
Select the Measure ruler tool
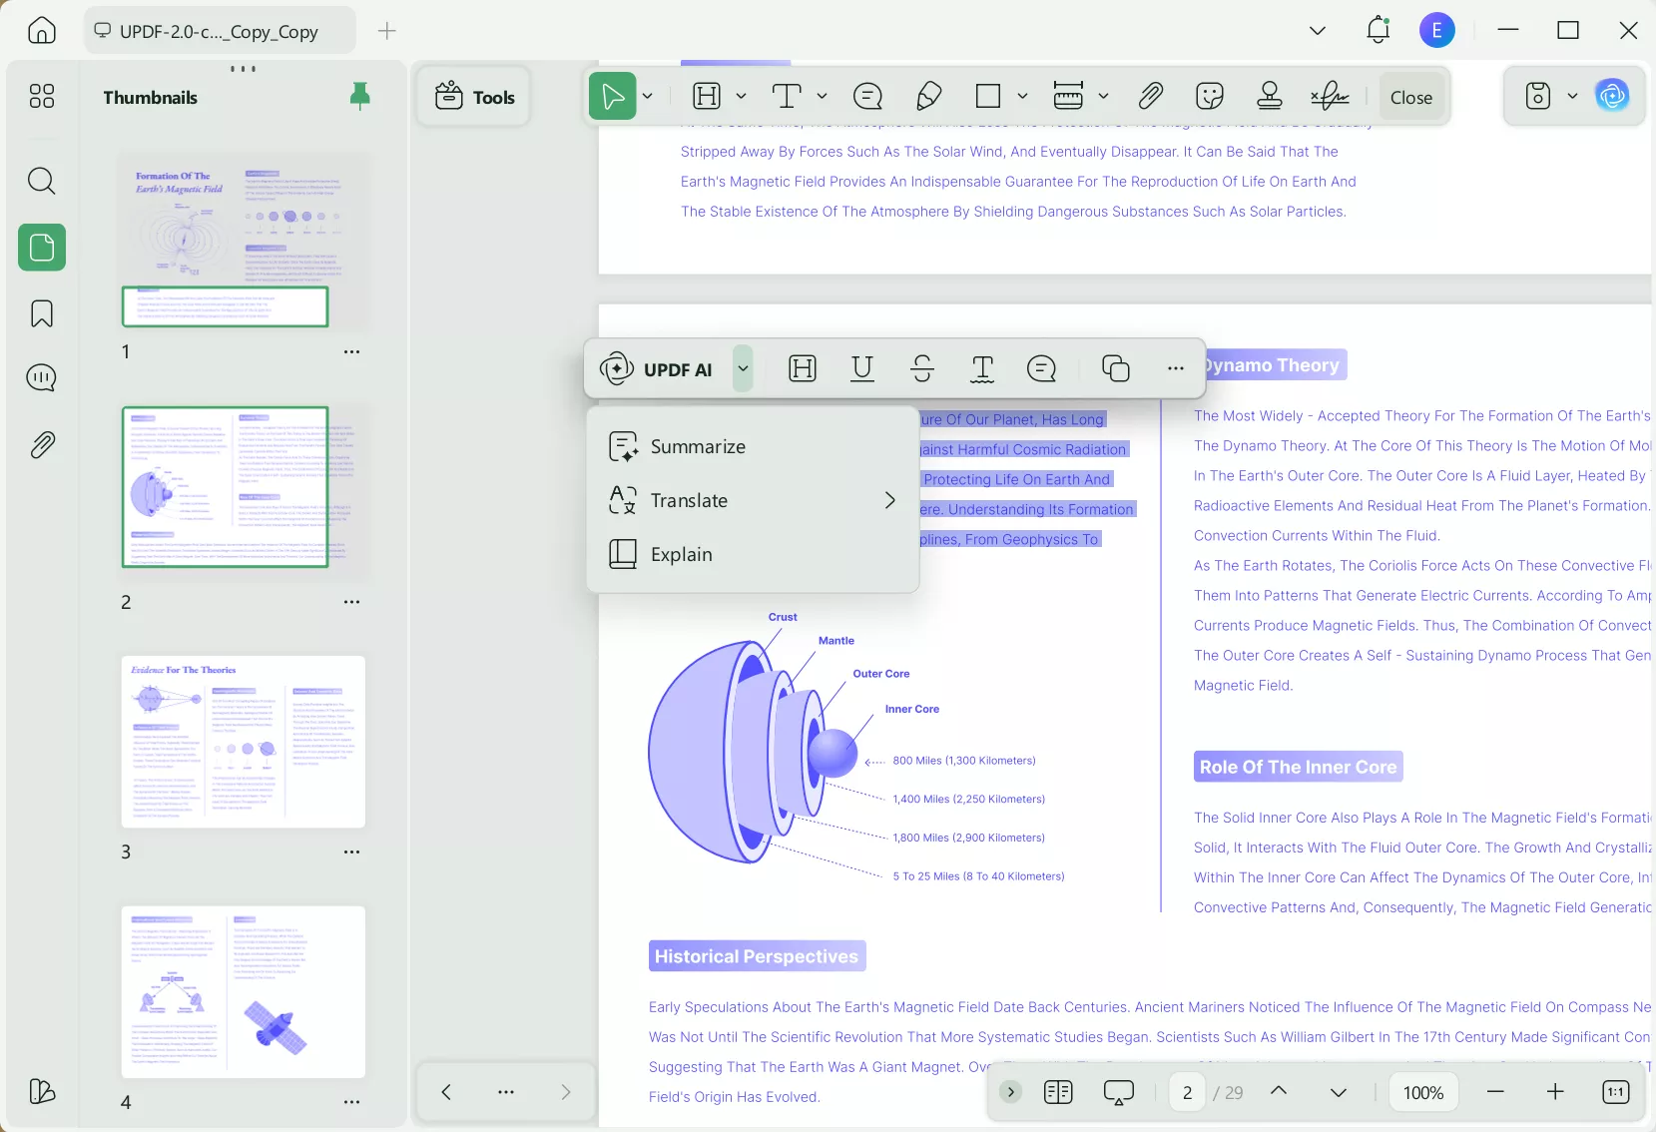pos(1068,97)
